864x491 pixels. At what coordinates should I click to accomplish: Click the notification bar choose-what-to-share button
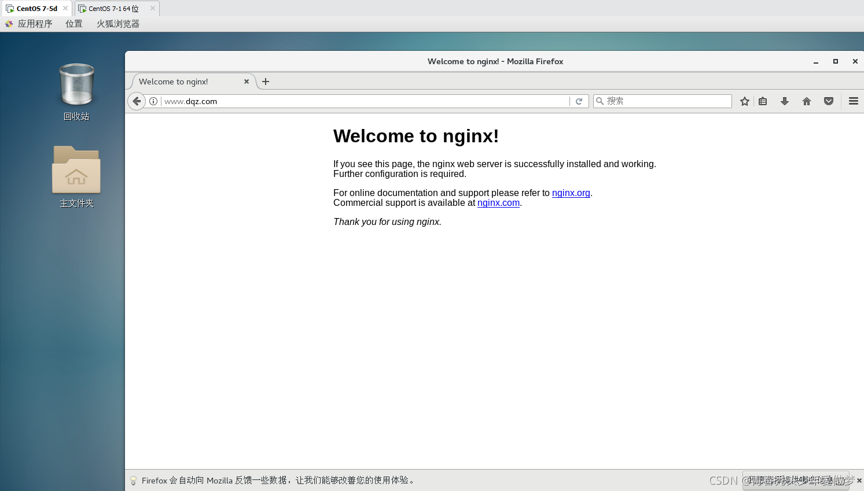click(796, 481)
